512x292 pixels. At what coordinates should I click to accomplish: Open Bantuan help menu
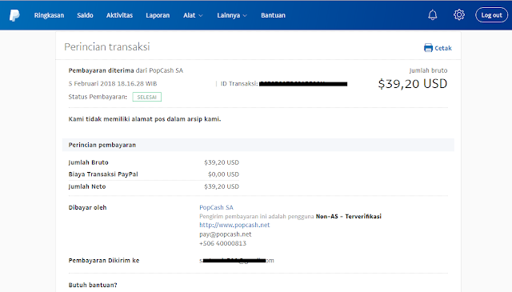click(273, 15)
